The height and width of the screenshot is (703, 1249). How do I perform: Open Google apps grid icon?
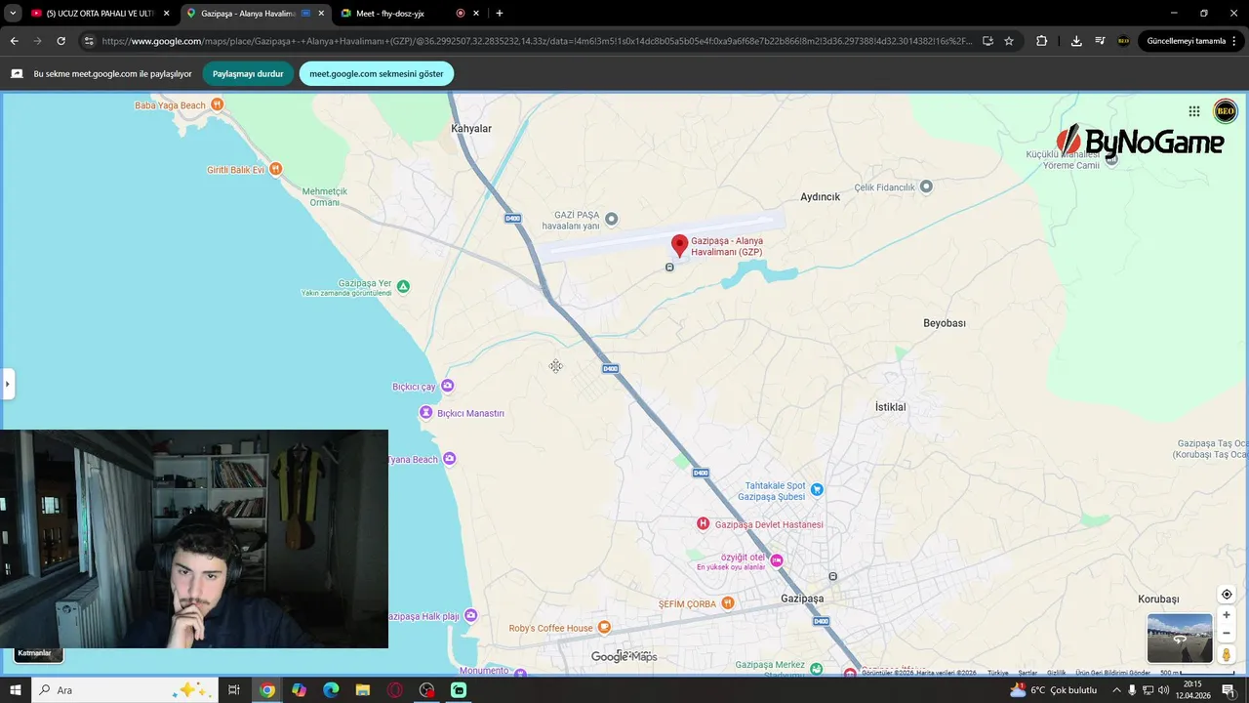(1194, 111)
